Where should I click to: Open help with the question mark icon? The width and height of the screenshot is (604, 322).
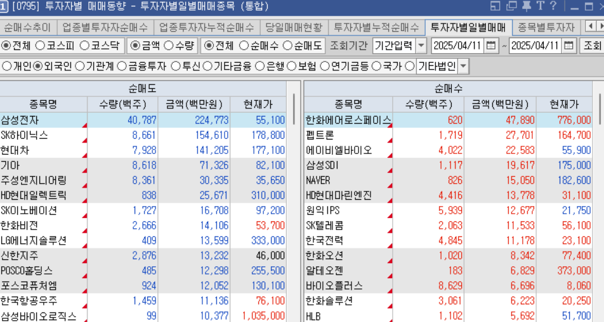click(553, 5)
